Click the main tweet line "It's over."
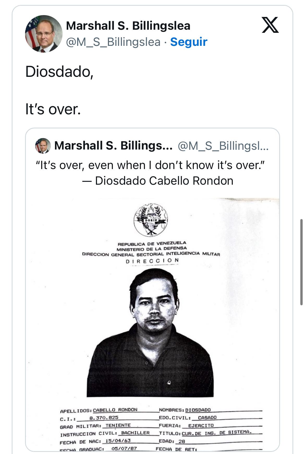 [53, 109]
